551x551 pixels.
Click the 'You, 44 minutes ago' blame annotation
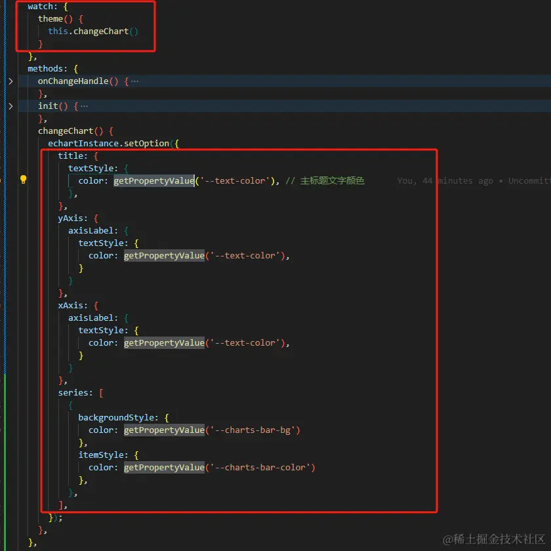(445, 180)
